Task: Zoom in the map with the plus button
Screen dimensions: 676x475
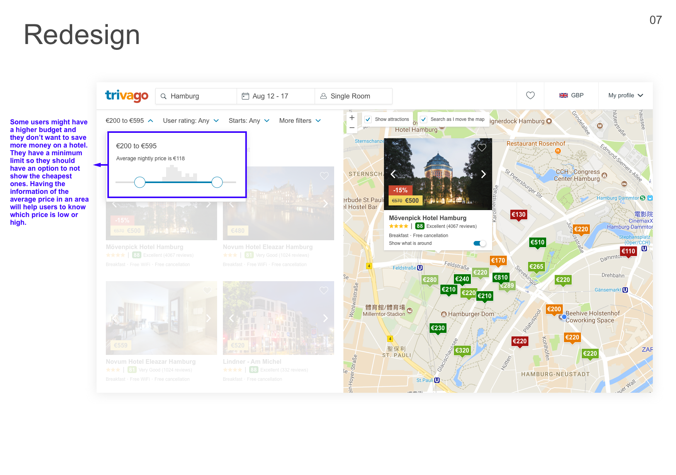Action: [x=352, y=118]
